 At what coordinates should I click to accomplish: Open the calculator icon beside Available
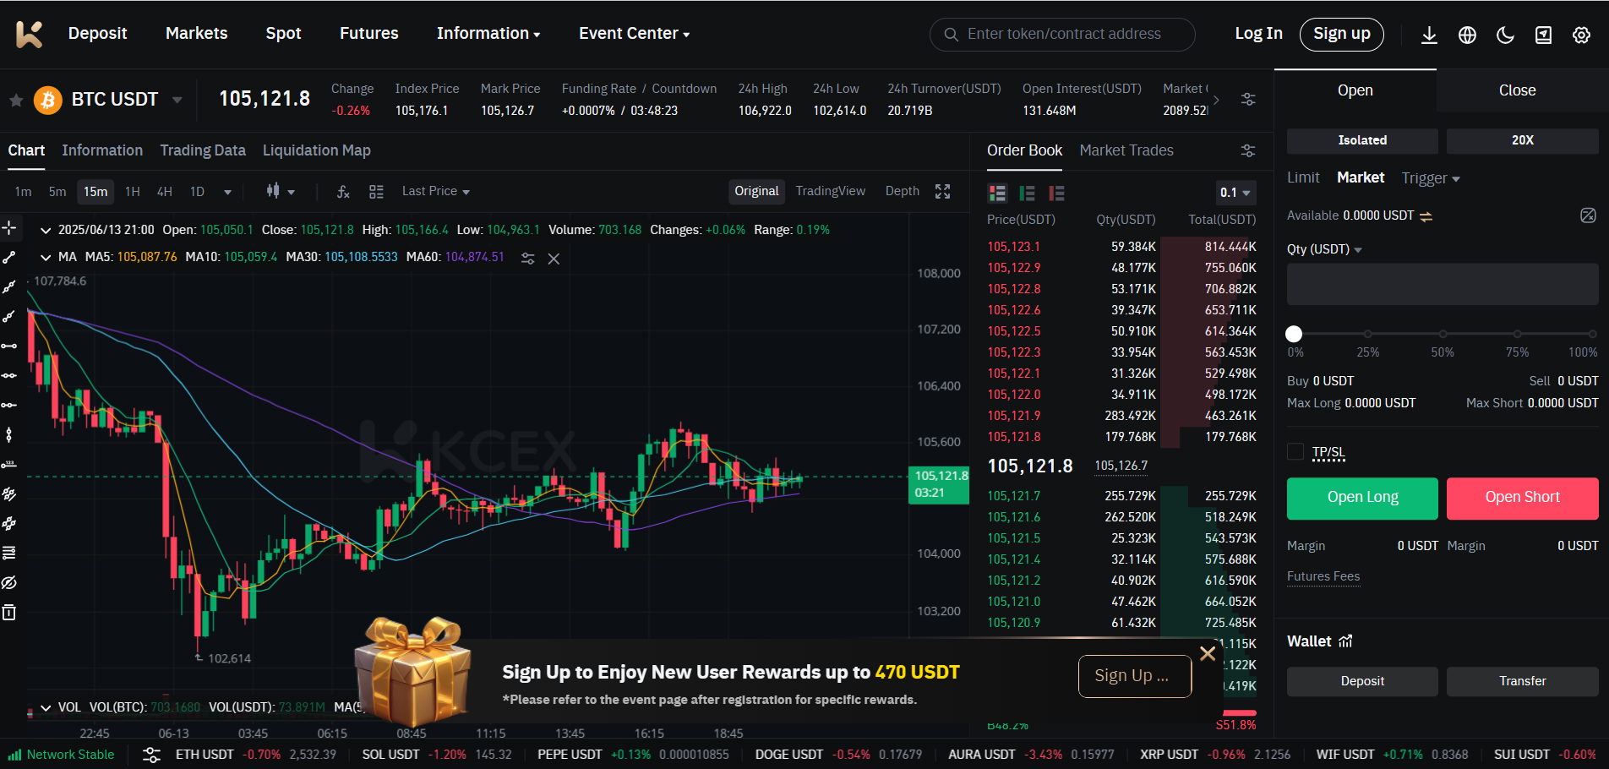pyautogui.click(x=1589, y=215)
